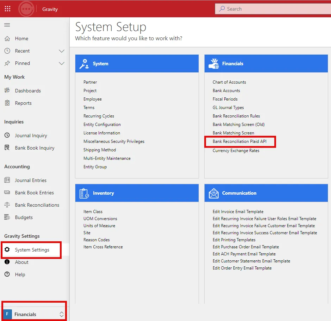331x321 pixels.
Task: Open the Financials area switcher arrows
Action: [61, 314]
